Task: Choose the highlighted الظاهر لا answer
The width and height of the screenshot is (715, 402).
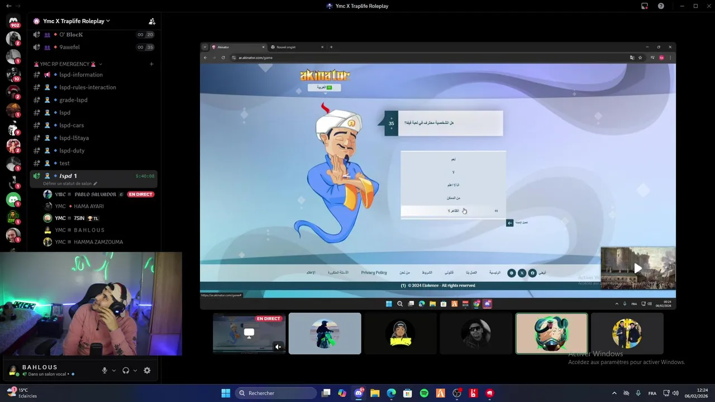Action: (x=453, y=210)
